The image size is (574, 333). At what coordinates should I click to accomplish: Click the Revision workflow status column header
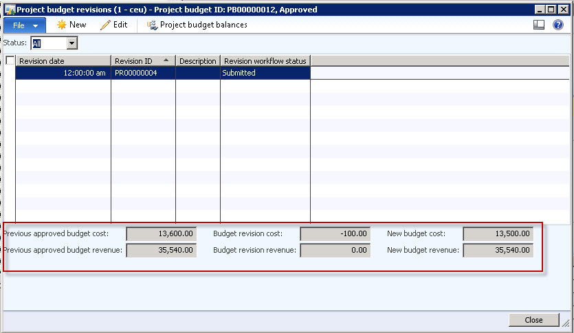pos(265,61)
